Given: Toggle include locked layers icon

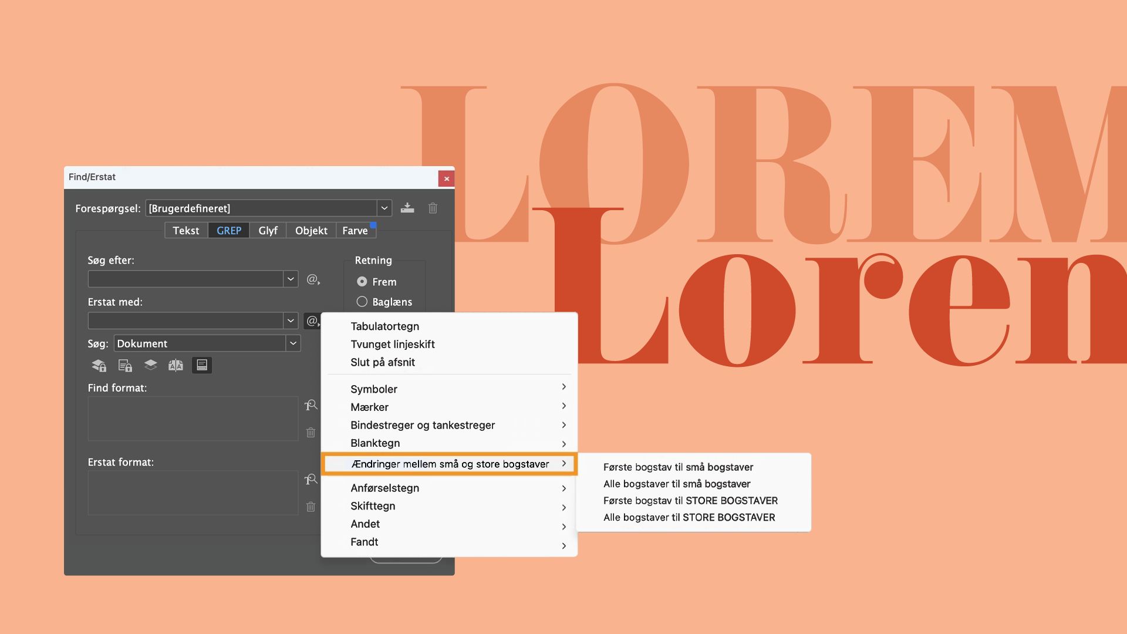Looking at the screenshot, I should click(x=99, y=365).
